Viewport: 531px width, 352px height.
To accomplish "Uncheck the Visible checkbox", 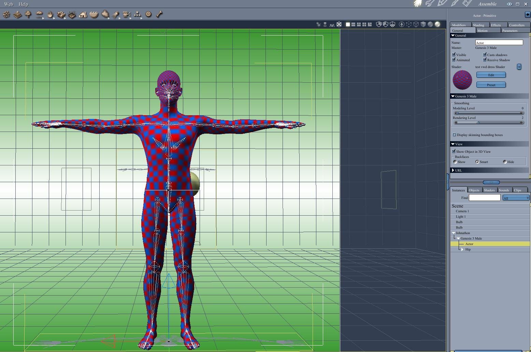I will [x=454, y=55].
